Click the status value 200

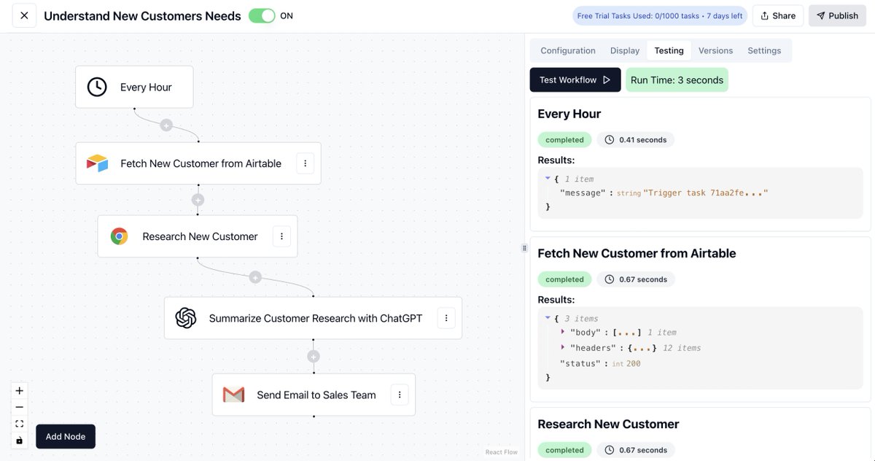[x=633, y=363]
